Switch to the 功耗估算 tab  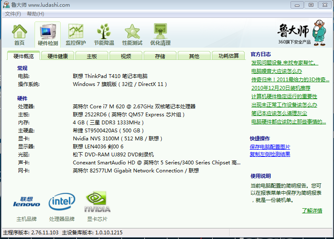(x=229, y=56)
